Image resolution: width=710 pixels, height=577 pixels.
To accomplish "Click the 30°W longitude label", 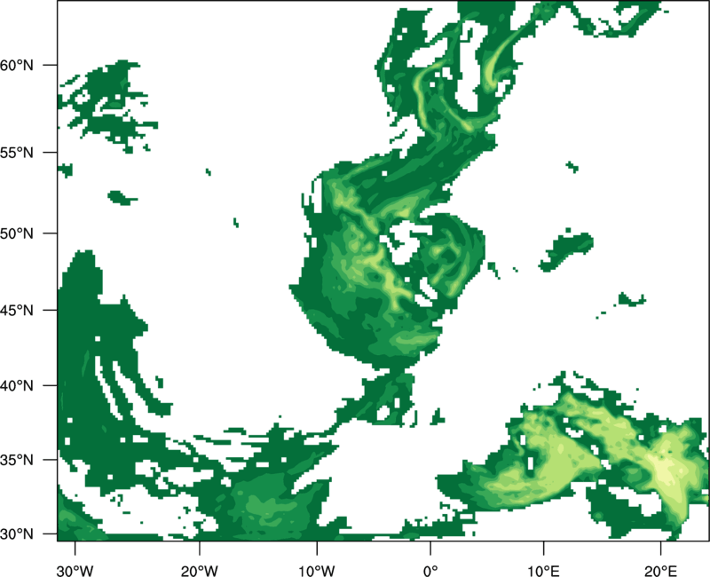I will tap(75, 571).
